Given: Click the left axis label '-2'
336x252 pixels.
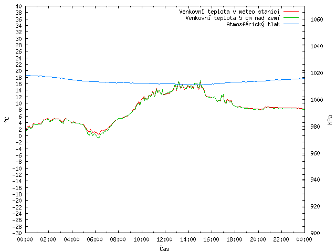Looking at the screenshot, I should point(19,142).
